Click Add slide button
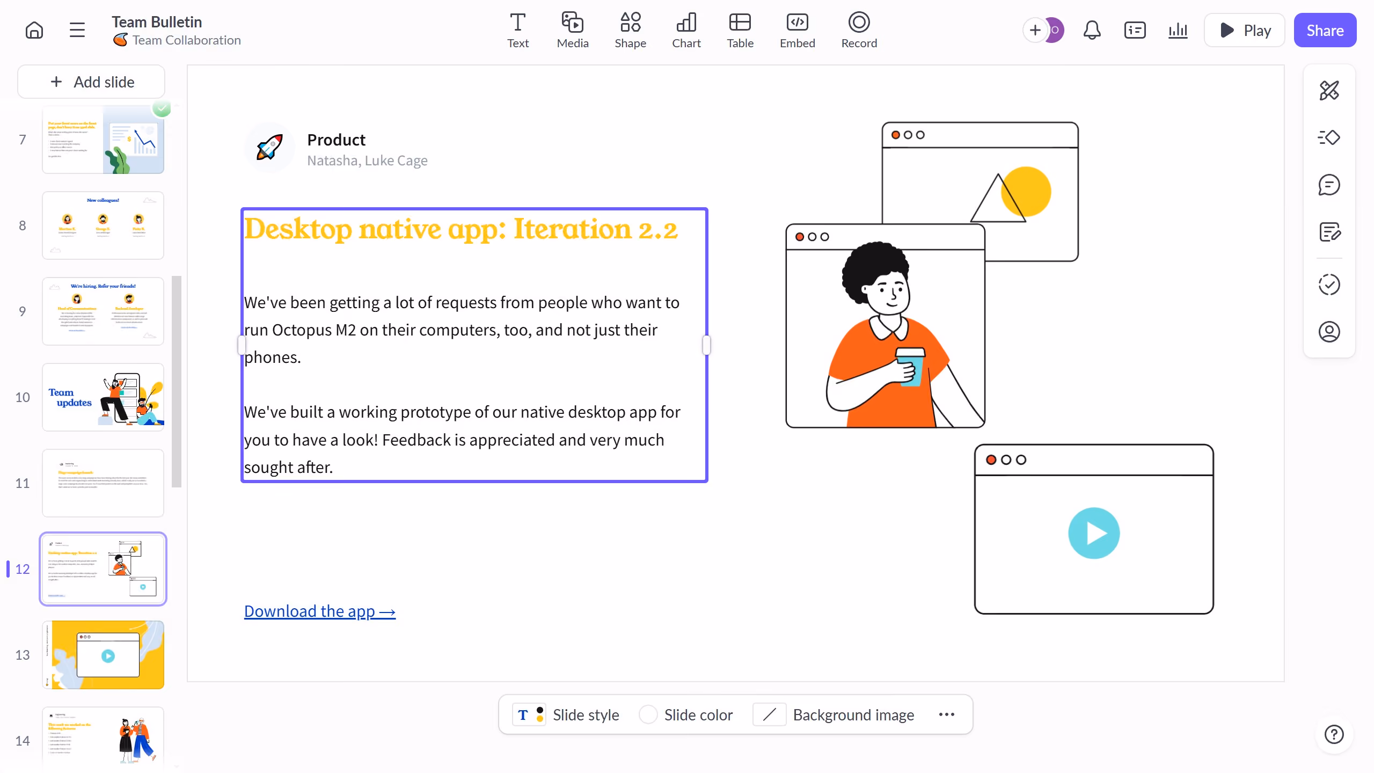The height and width of the screenshot is (773, 1374). tap(91, 82)
